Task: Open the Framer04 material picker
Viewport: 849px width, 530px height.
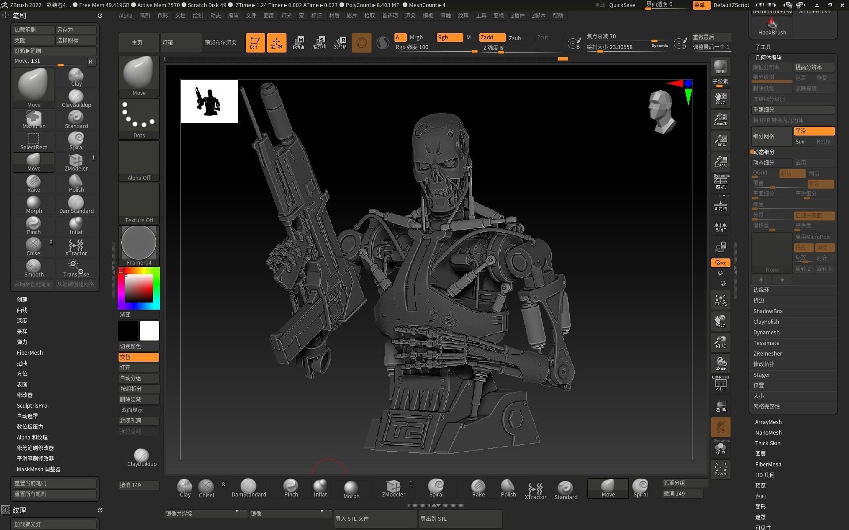Action: click(139, 246)
